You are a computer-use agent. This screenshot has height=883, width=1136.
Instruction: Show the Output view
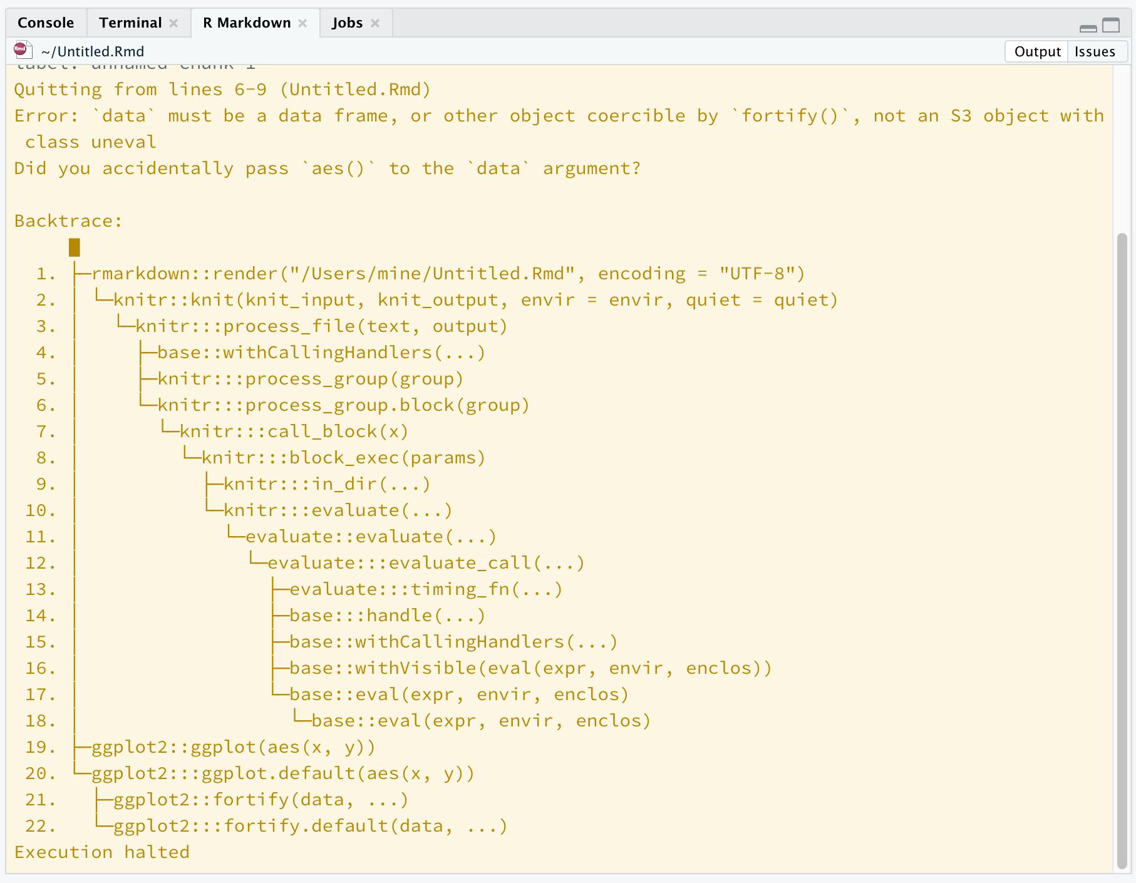tap(1037, 51)
